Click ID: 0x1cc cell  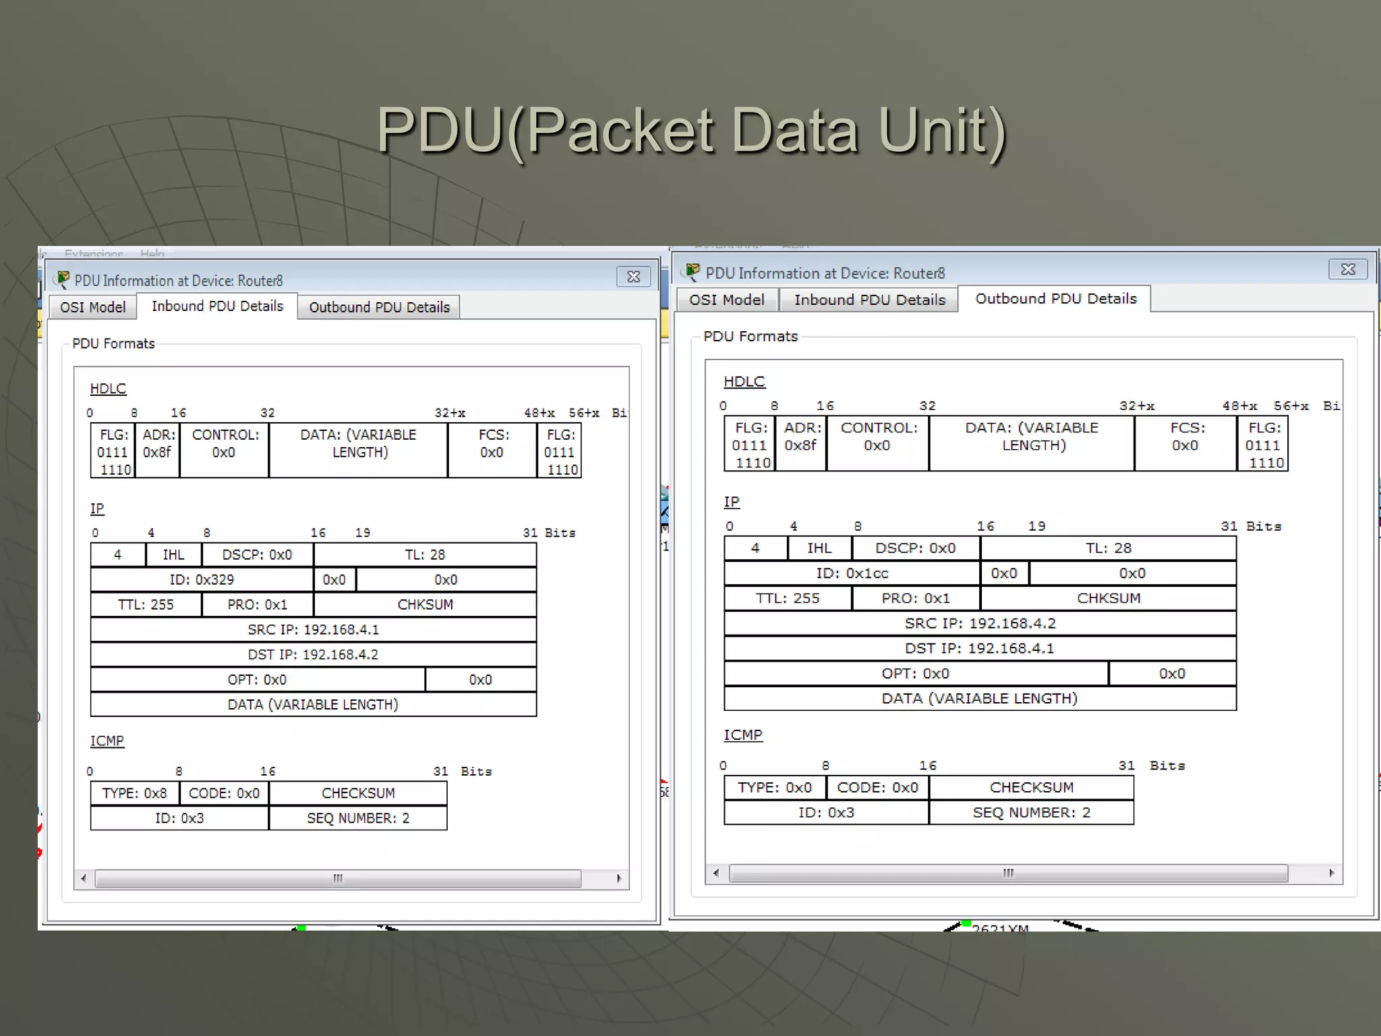click(x=852, y=573)
